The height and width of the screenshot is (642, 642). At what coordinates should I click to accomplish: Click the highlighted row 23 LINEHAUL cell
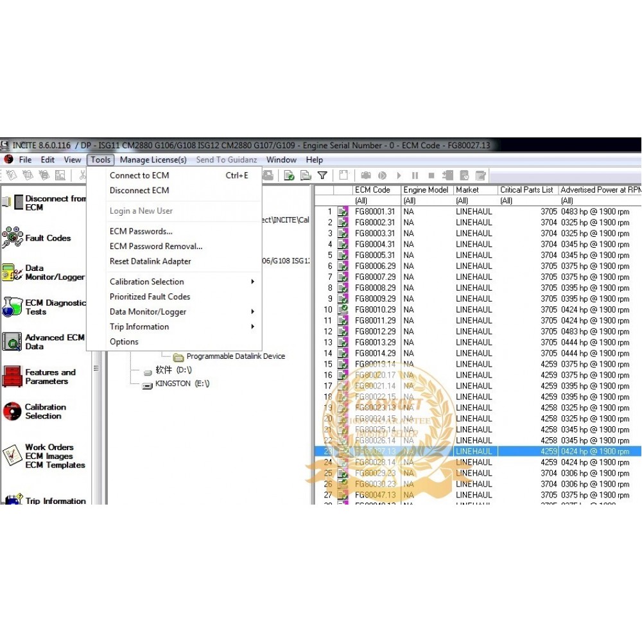coord(474,451)
